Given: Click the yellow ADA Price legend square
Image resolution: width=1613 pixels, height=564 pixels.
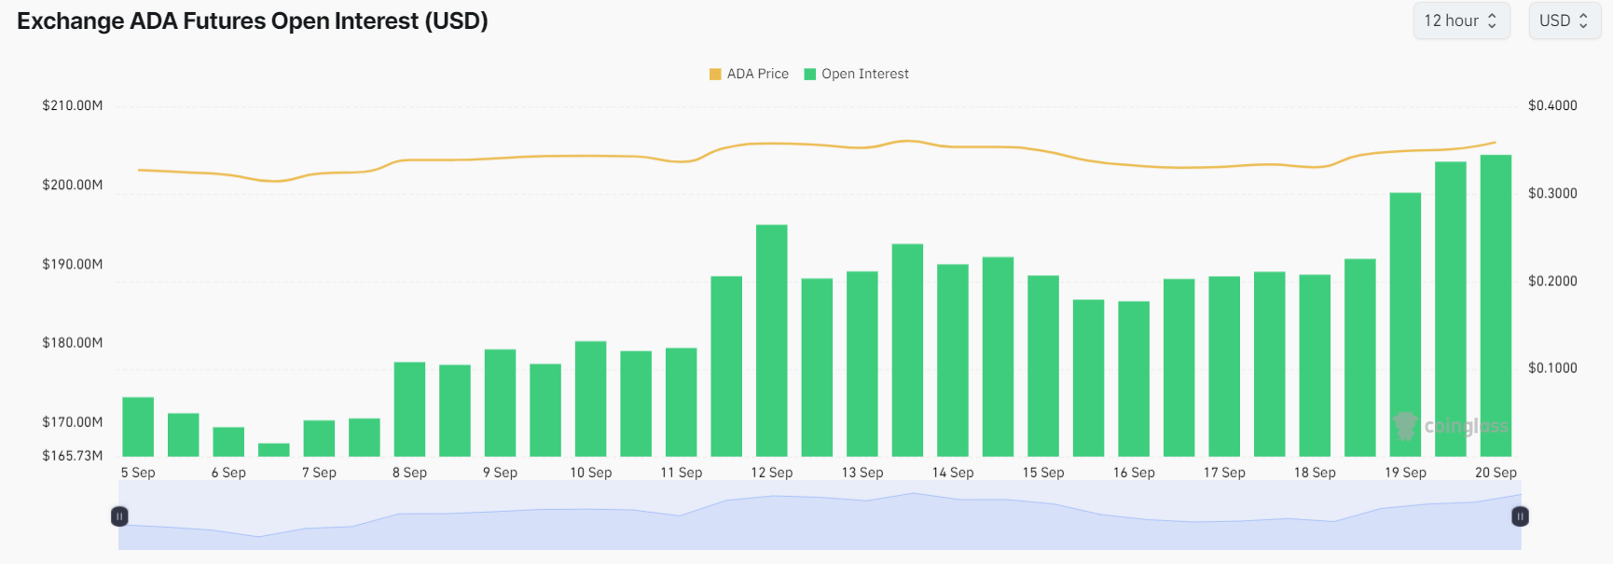Looking at the screenshot, I should point(715,74).
